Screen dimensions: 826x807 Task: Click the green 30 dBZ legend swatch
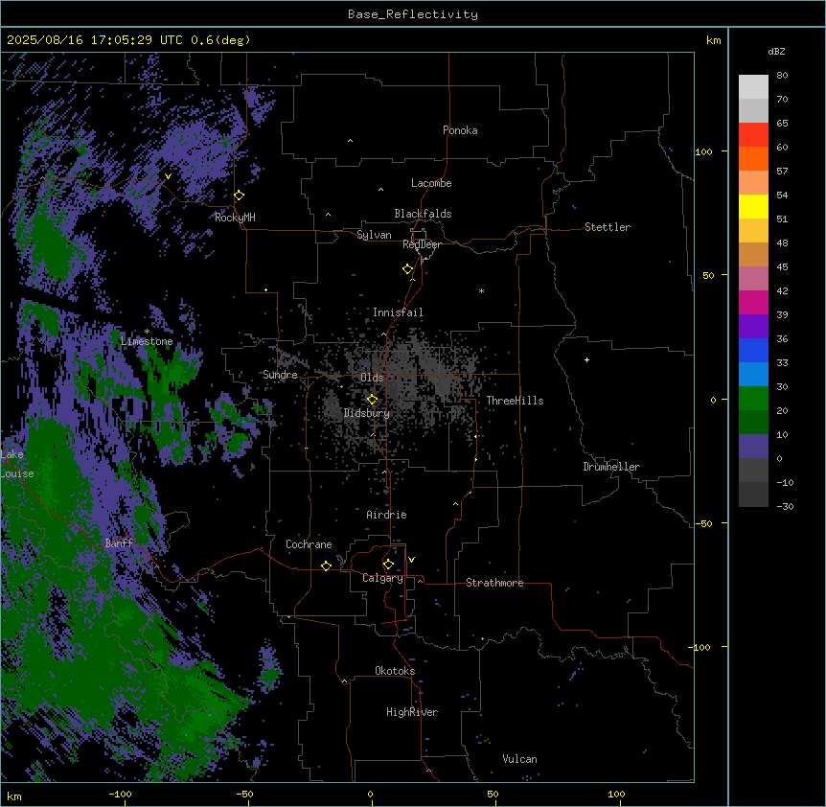coord(753,399)
